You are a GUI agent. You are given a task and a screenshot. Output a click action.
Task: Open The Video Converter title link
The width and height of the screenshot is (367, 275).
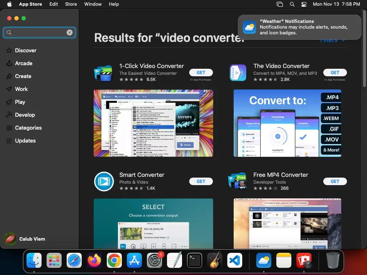click(x=281, y=66)
